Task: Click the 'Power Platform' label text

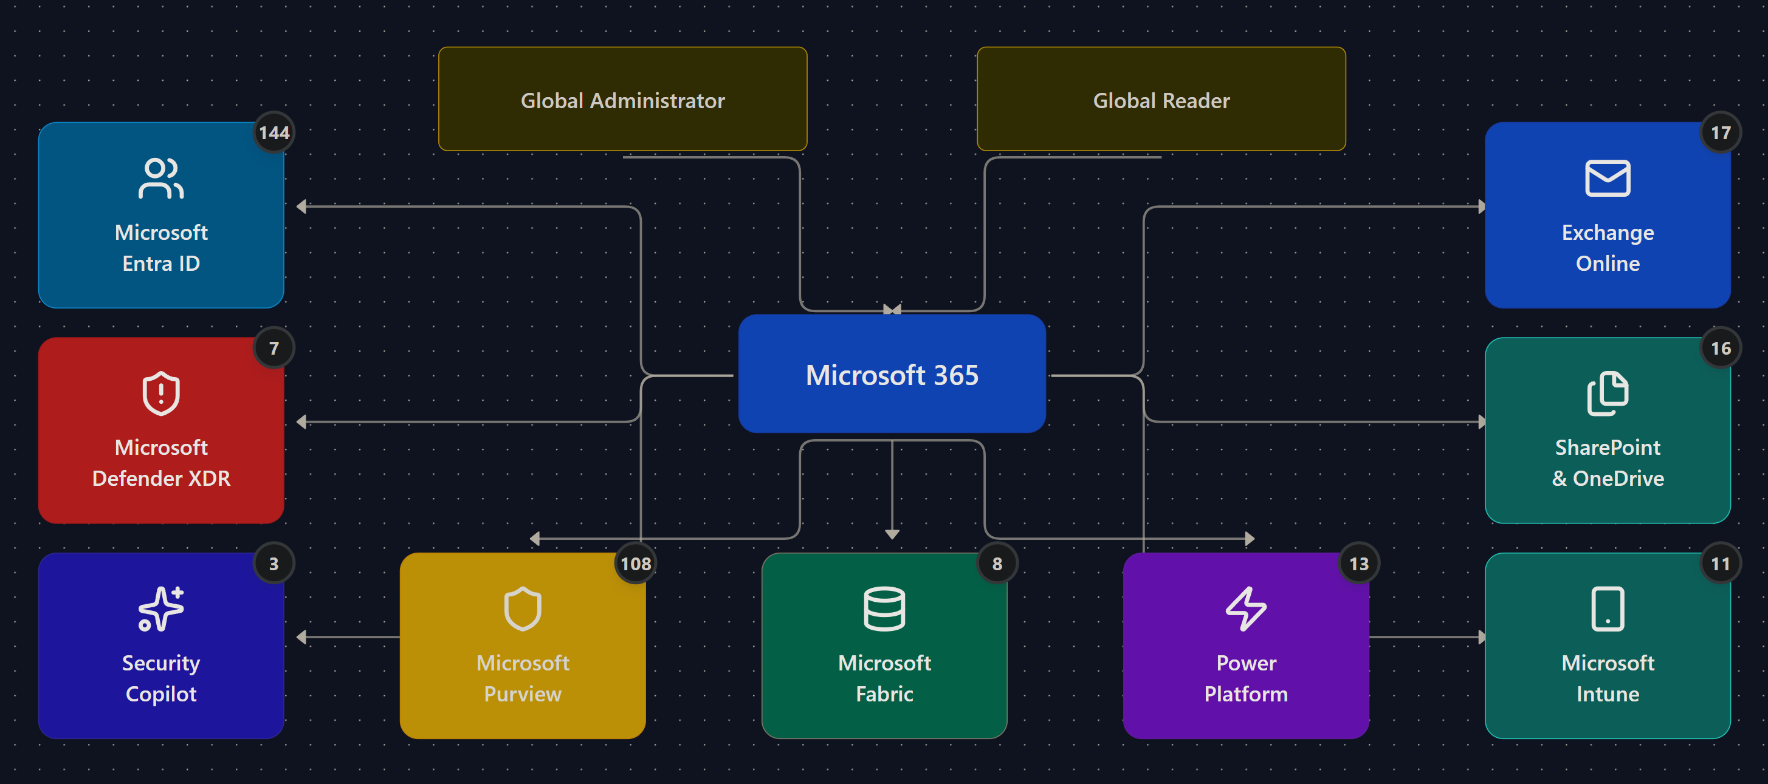Action: pyautogui.click(x=1246, y=678)
